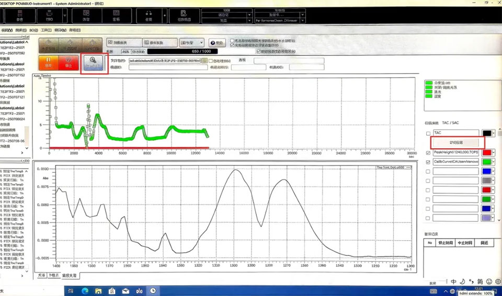Click the file name input field
502x296 pixels.
tap(164, 61)
